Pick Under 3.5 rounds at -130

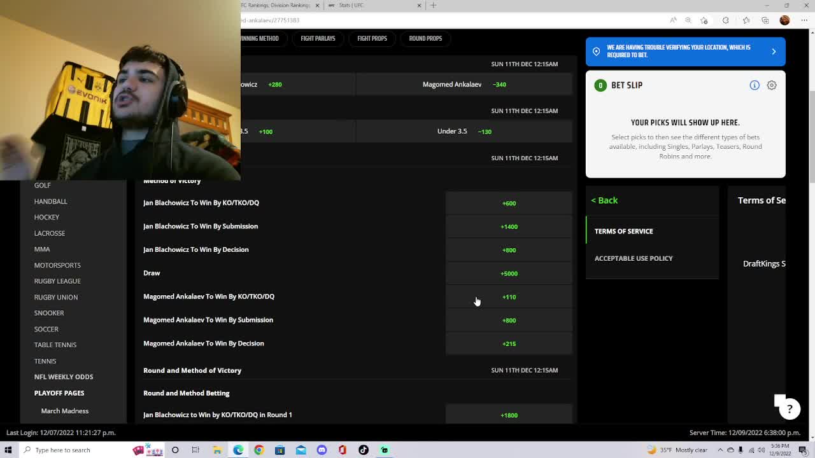click(x=464, y=131)
